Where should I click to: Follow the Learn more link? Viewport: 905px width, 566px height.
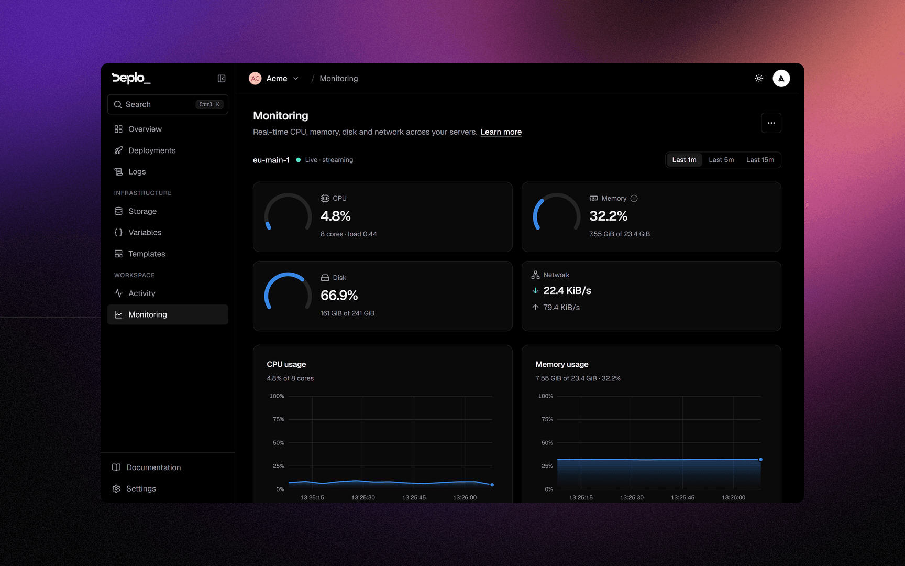click(501, 132)
